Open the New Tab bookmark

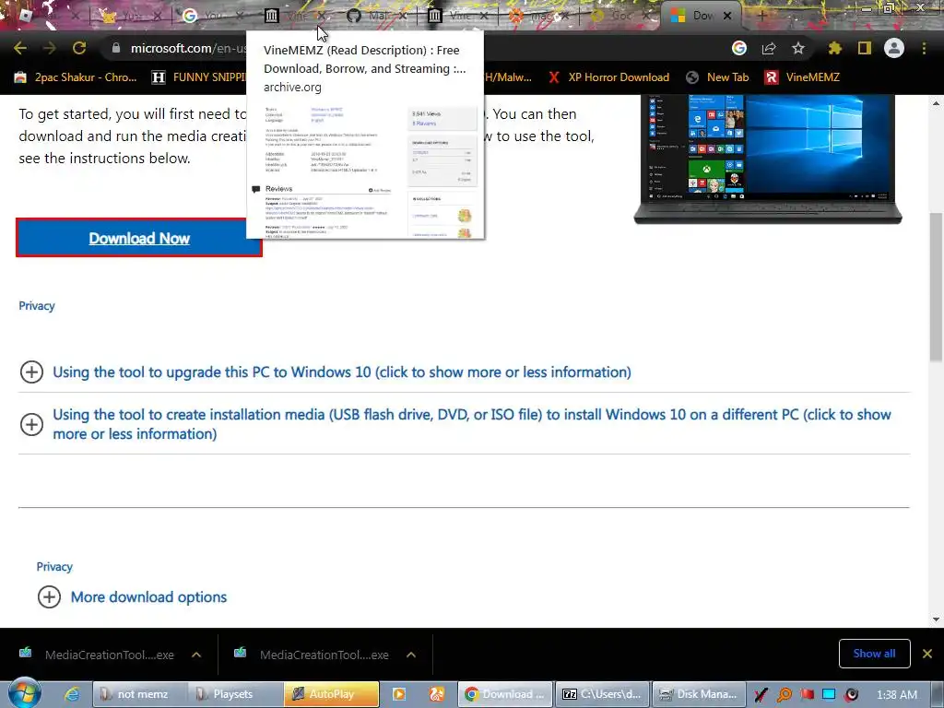[717, 77]
